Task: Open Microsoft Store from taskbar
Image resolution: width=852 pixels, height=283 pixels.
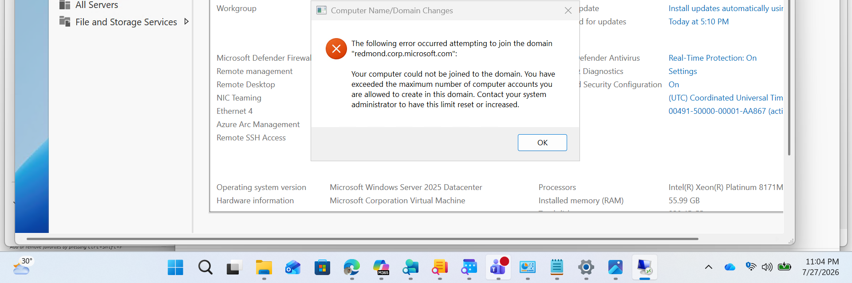Action: tap(322, 267)
